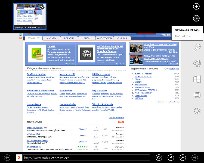Open Mozilla Firefox download link
The image size is (204, 163).
click(141, 84)
